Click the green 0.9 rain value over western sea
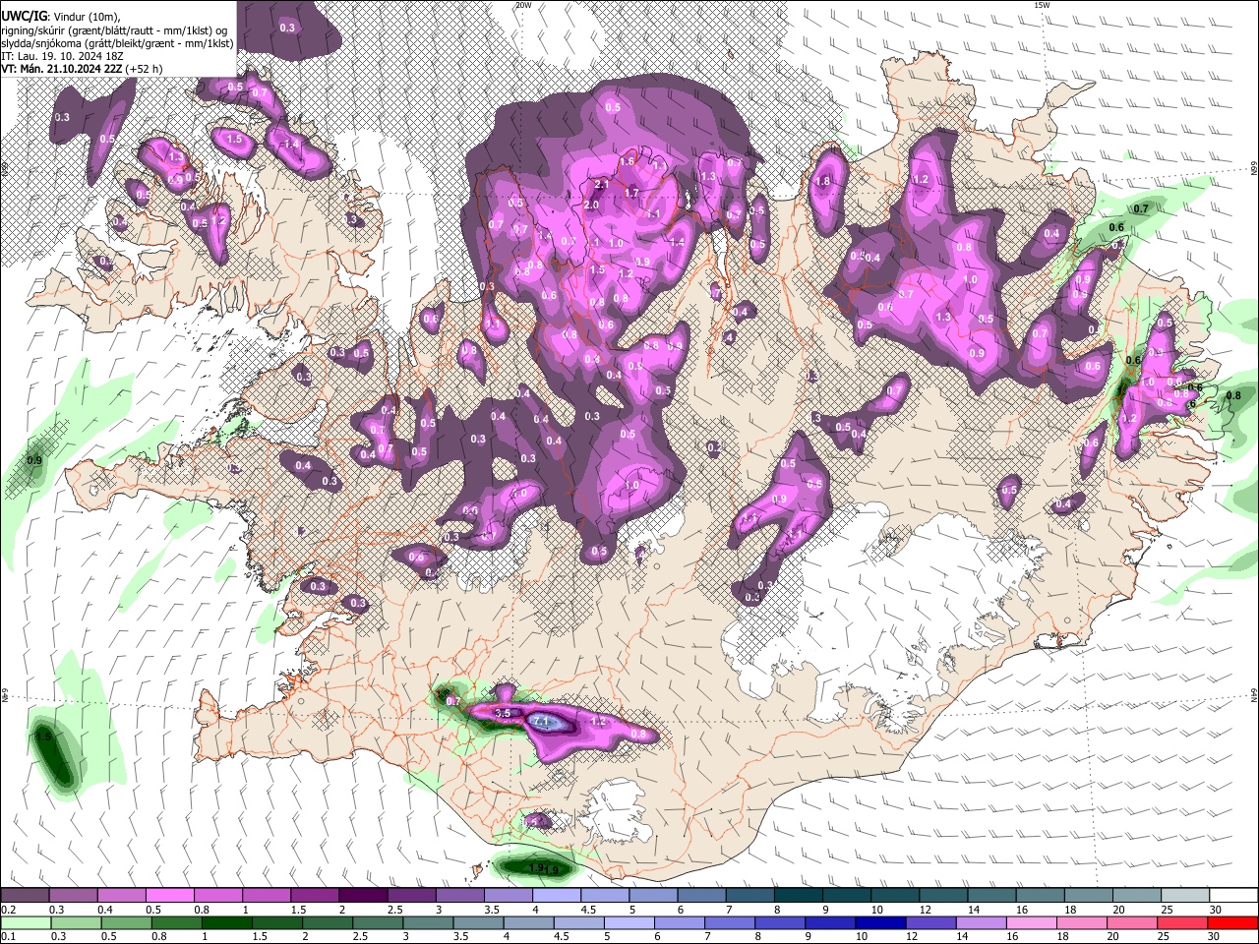The width and height of the screenshot is (1259, 944). (34, 460)
